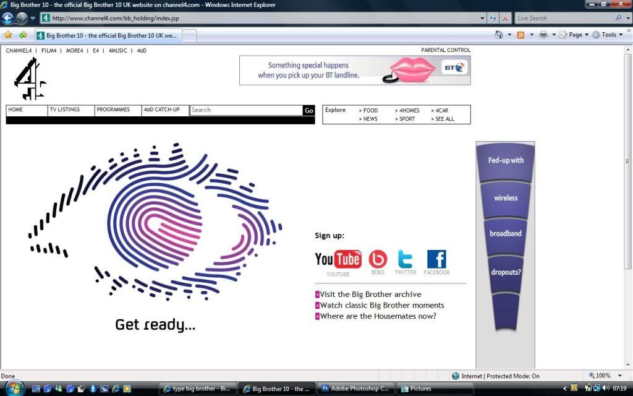Open the HOME navigation tab
This screenshot has height=396, width=633.
coord(27,110)
